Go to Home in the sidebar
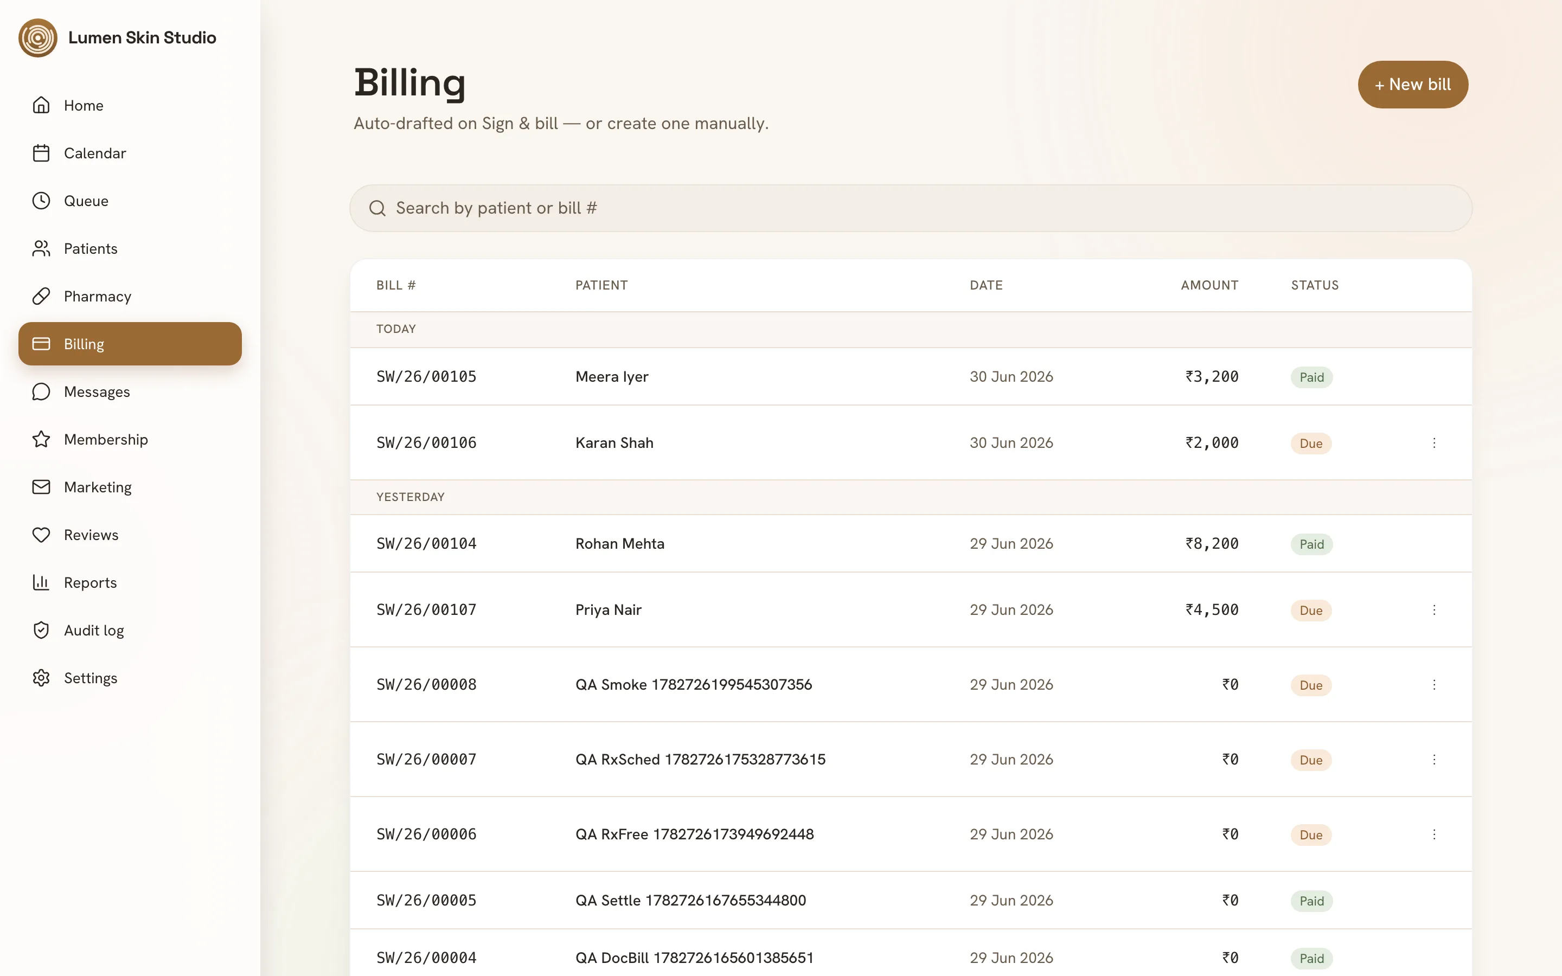1562x976 pixels. click(130, 105)
